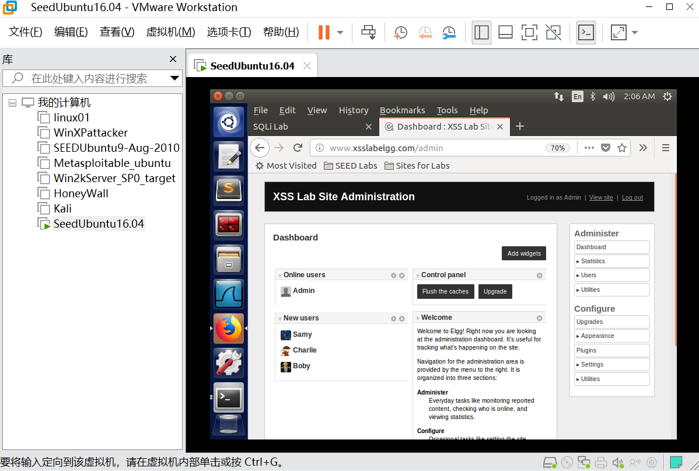Image resolution: width=699 pixels, height=471 pixels.
Task: Reload the current page
Action: tap(298, 148)
